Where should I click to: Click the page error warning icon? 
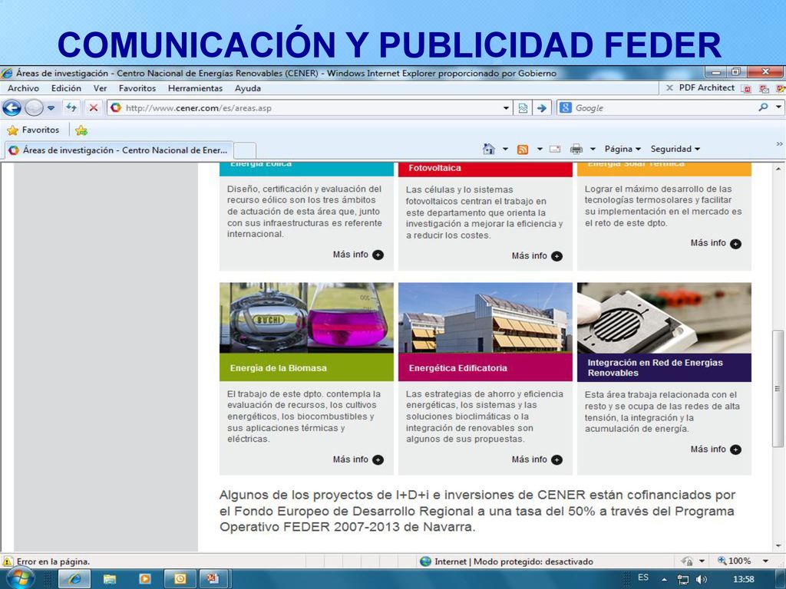[x=7, y=561]
